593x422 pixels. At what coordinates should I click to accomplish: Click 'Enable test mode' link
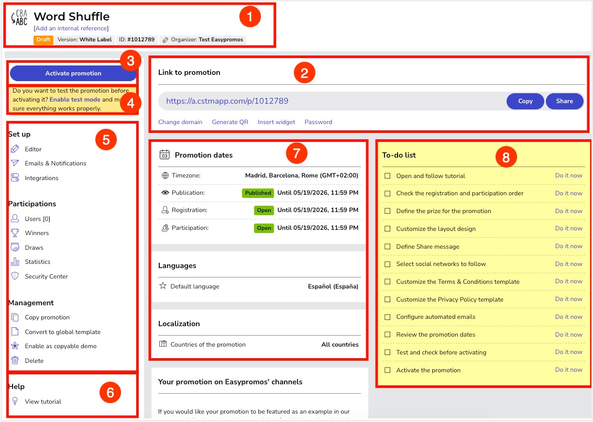coord(75,99)
